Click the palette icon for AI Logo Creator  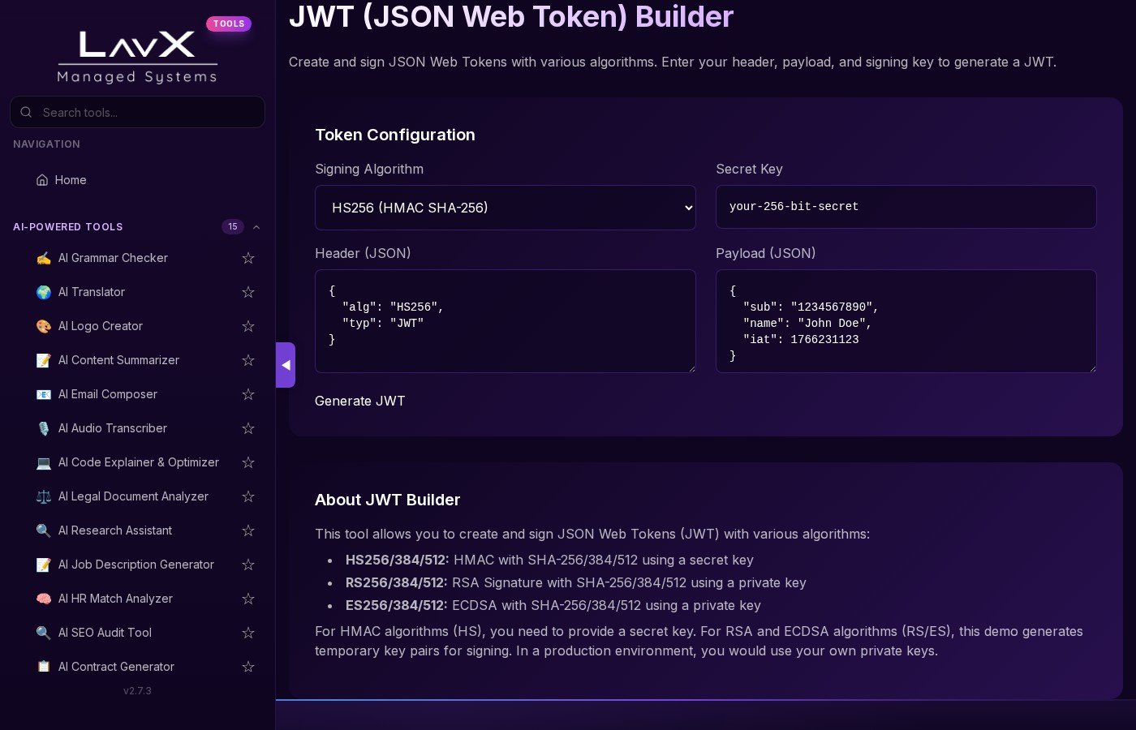coord(44,326)
